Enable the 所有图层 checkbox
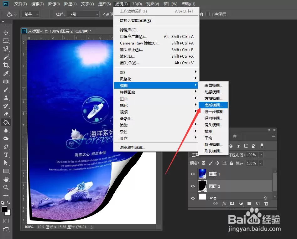 coord(208,14)
